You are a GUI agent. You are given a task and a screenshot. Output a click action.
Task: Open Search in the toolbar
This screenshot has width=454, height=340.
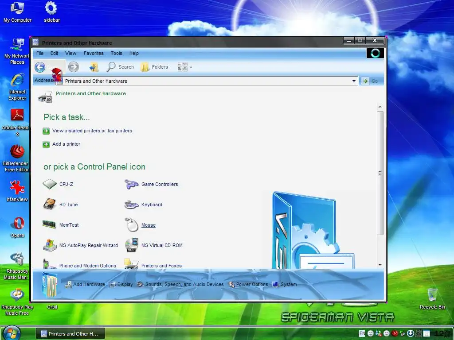tap(120, 67)
